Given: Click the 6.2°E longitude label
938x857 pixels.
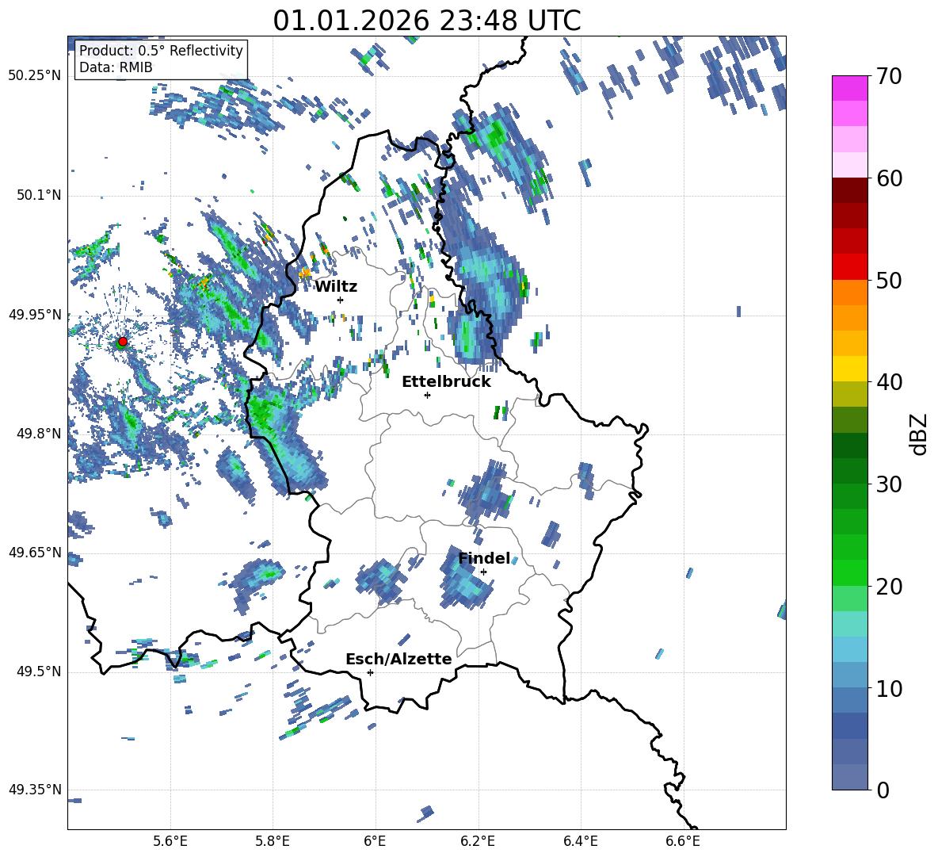Looking at the screenshot, I should click(478, 841).
